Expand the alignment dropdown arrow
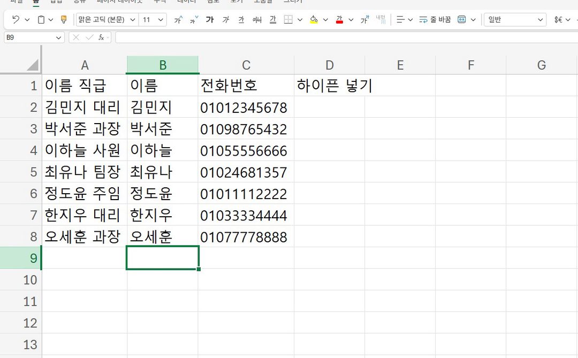This screenshot has height=358, width=578. click(x=410, y=20)
